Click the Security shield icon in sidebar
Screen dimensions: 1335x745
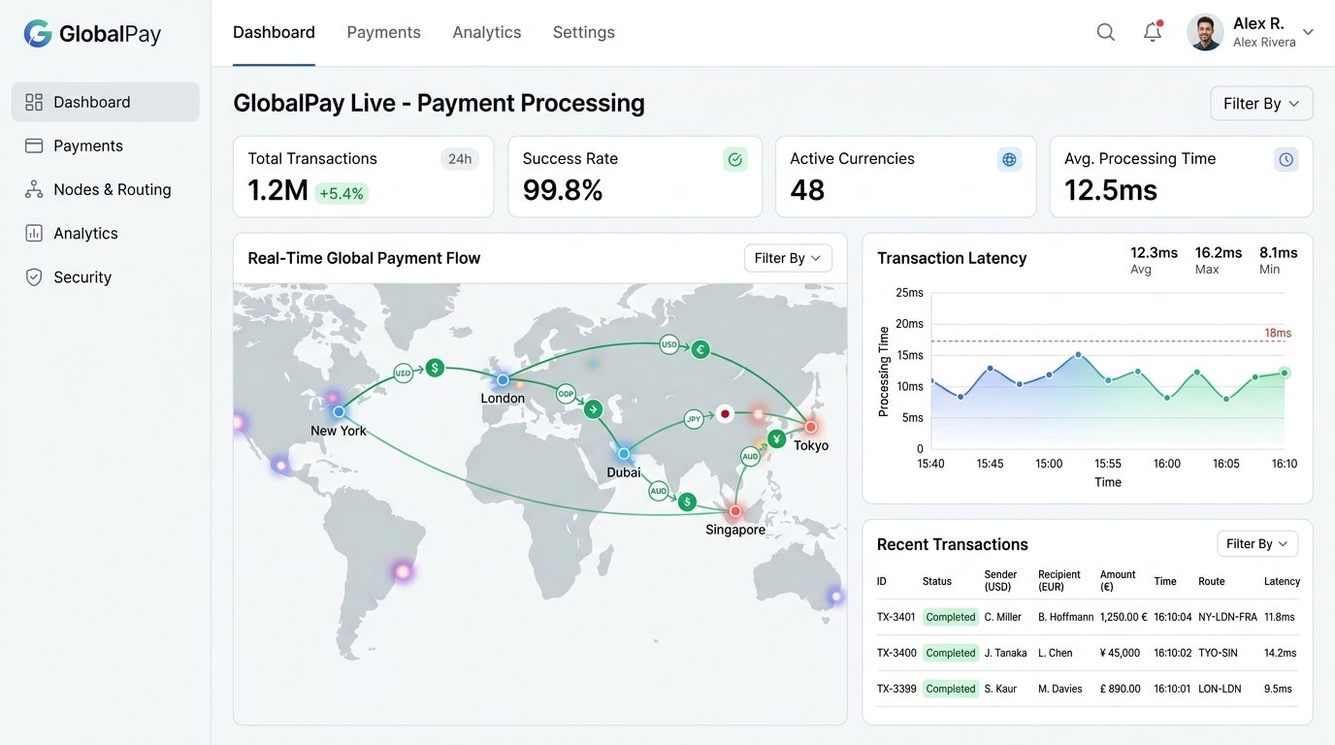(x=34, y=276)
